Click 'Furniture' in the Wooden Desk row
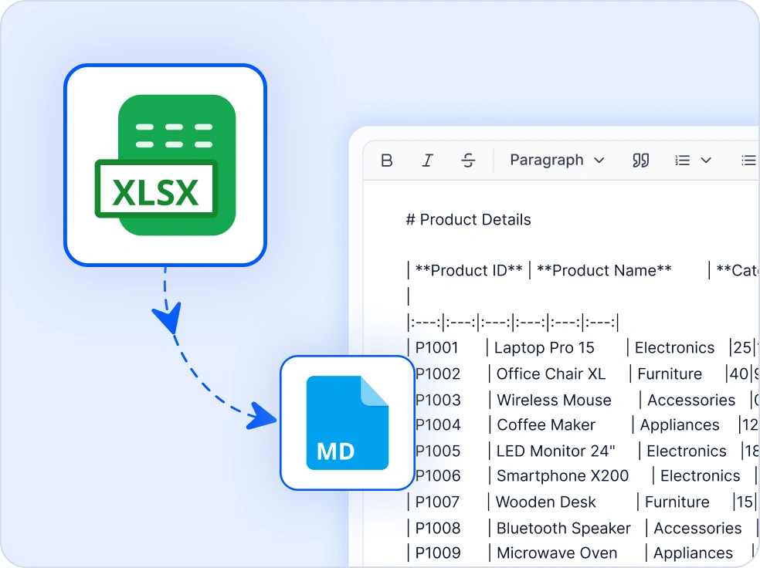This screenshot has height=568, width=760. click(677, 502)
